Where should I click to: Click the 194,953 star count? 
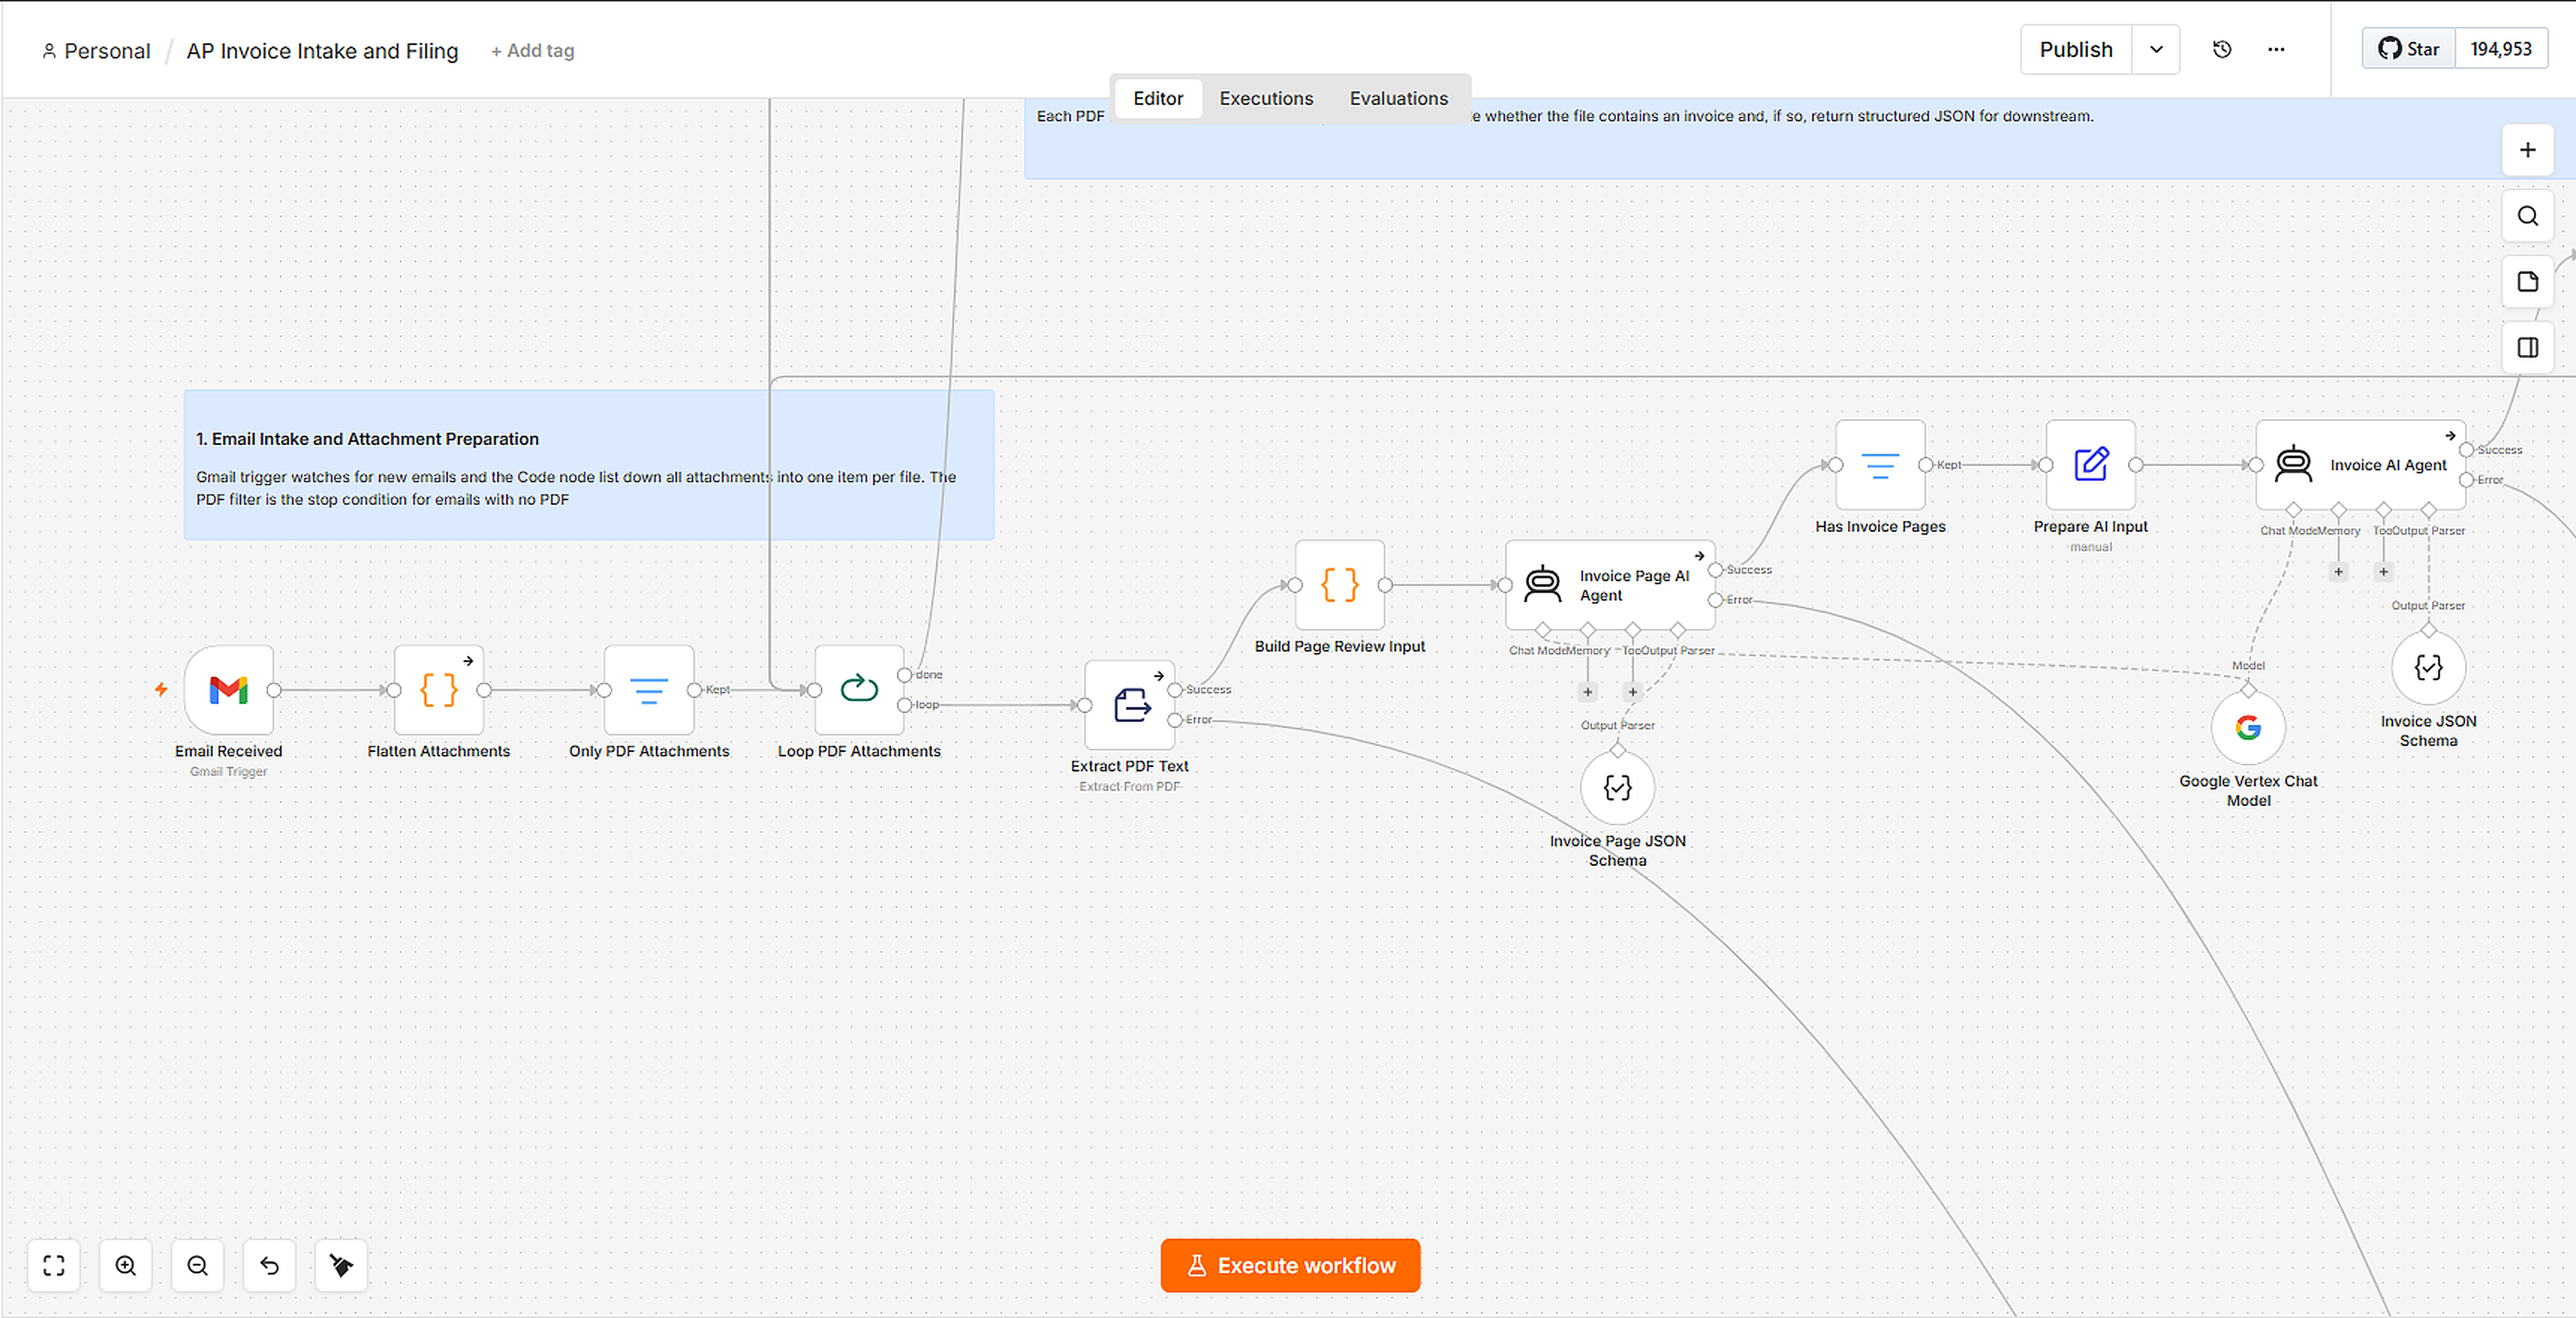coord(2501,49)
